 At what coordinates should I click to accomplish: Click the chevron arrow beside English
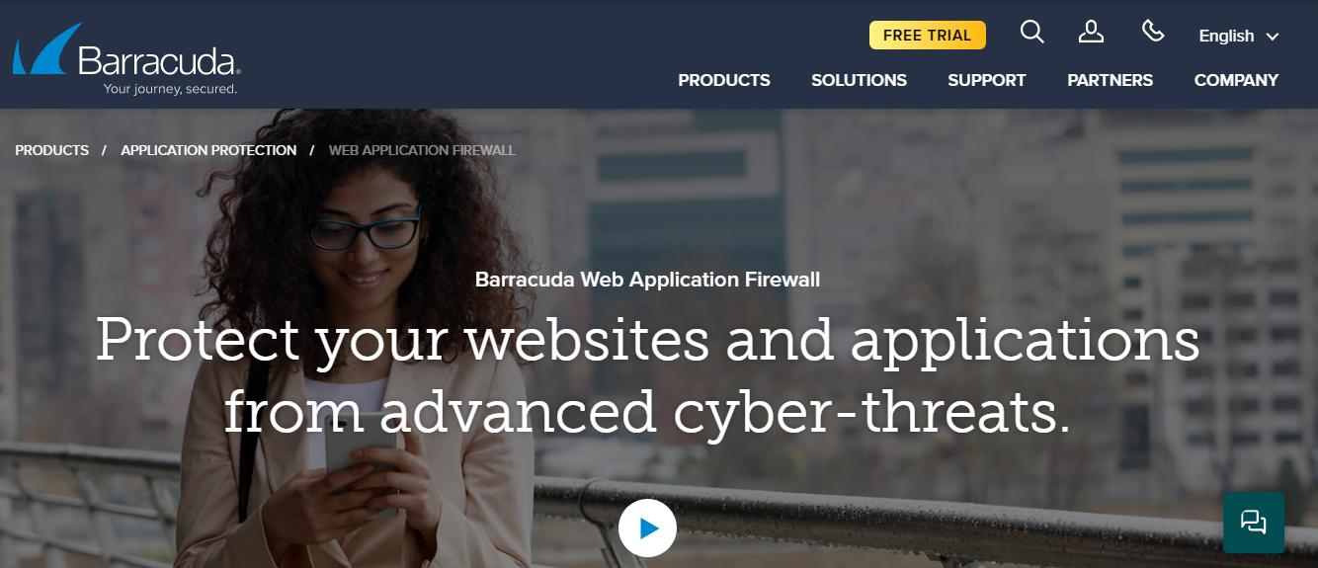[1273, 38]
